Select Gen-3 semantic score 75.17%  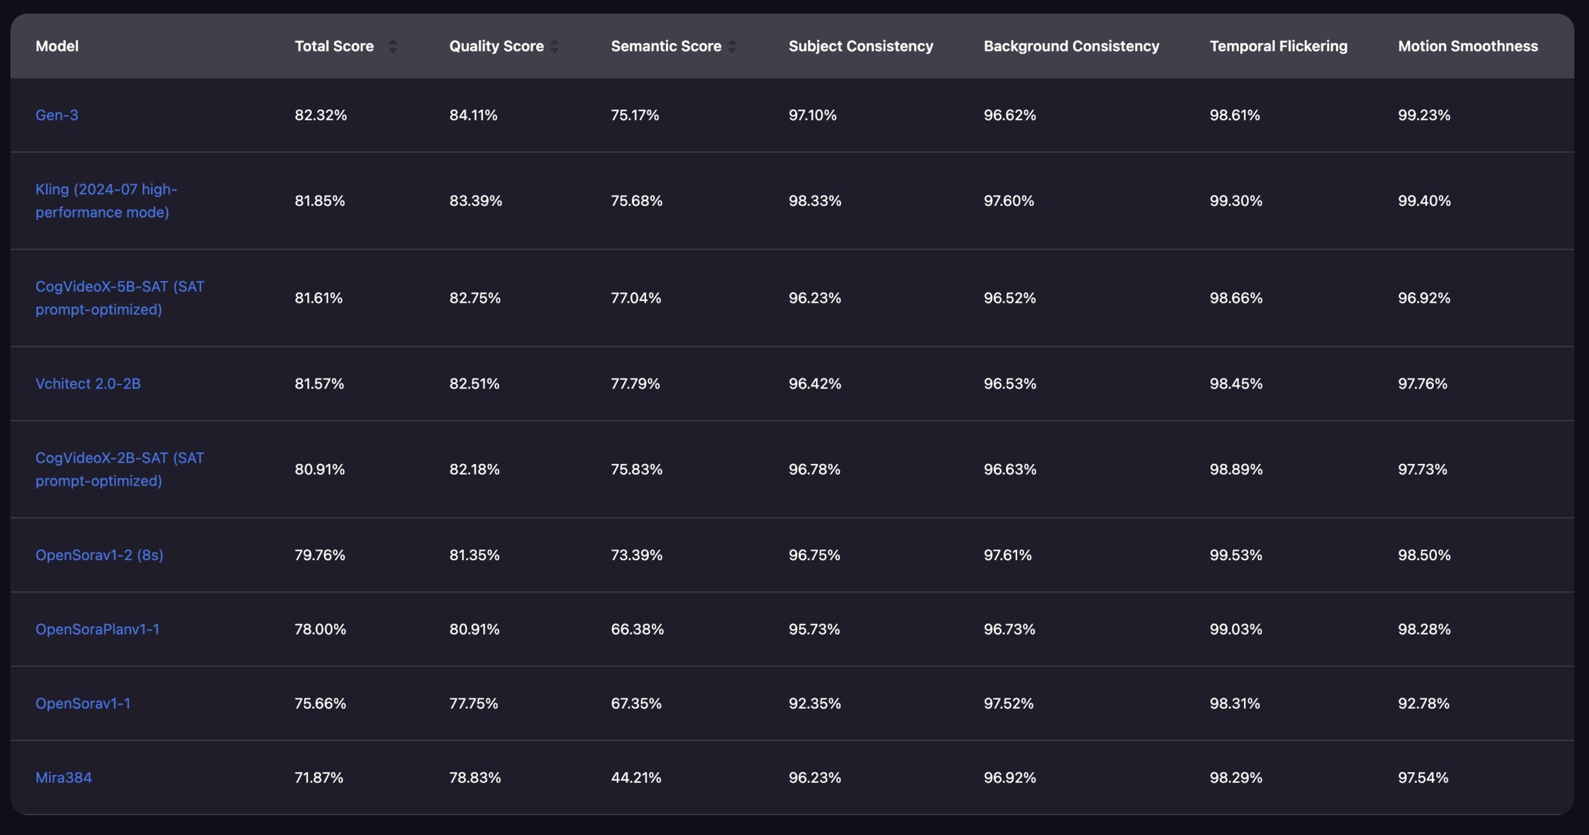635,115
